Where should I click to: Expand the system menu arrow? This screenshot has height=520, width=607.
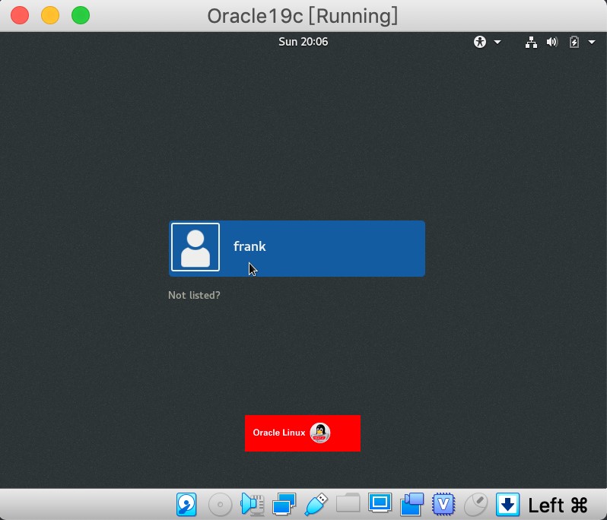click(592, 42)
